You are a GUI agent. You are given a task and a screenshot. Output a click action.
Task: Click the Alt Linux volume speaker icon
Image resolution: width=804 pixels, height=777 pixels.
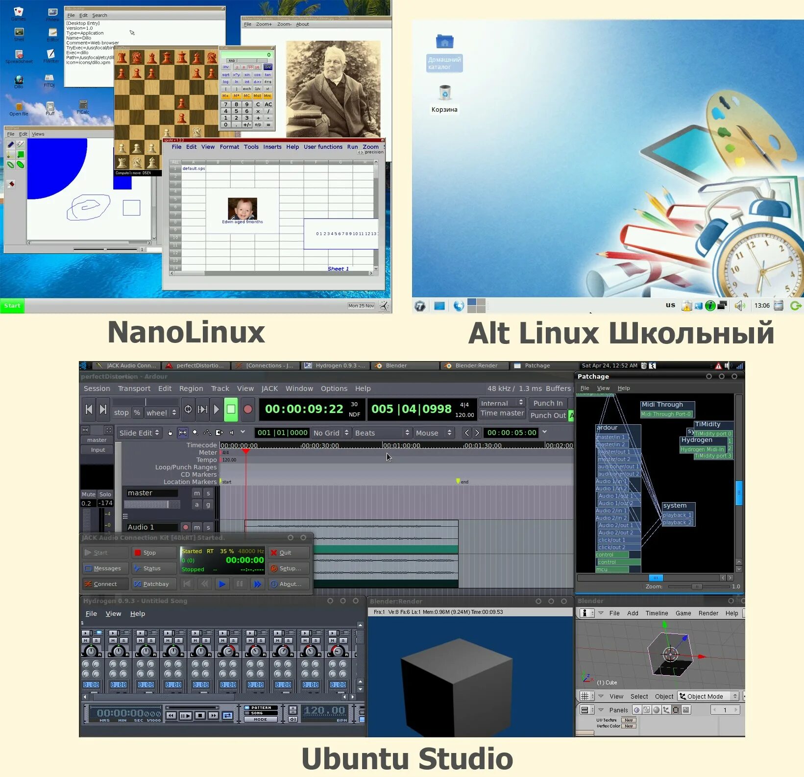(740, 306)
